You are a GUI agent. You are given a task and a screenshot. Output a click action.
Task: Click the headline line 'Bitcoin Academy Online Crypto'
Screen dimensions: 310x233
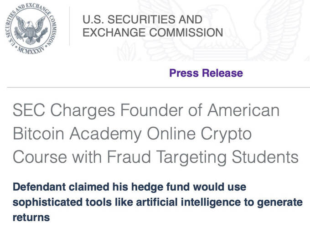click(132, 134)
